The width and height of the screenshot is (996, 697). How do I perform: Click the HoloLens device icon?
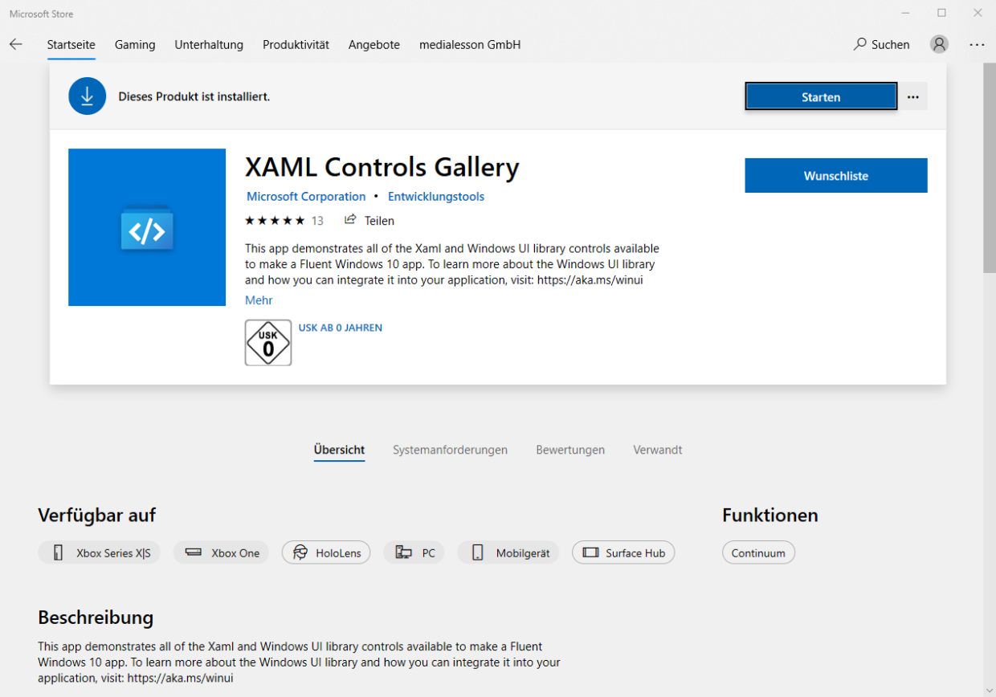[x=301, y=552]
